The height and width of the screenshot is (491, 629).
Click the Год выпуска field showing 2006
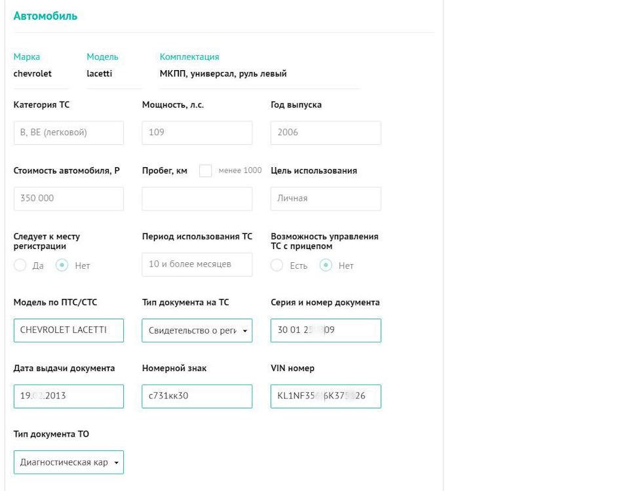tap(326, 133)
